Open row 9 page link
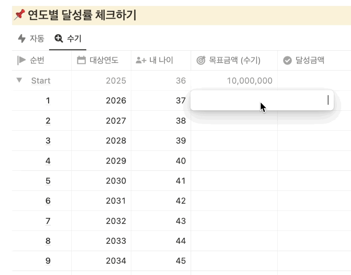Image resolution: width=351 pixels, height=275 pixels. pos(48,261)
